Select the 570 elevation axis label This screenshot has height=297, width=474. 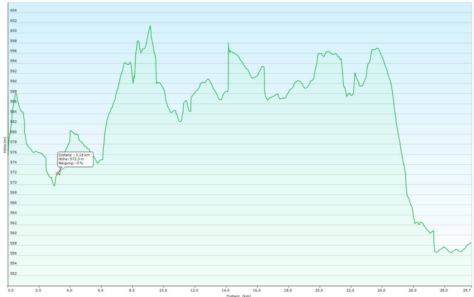point(13,182)
